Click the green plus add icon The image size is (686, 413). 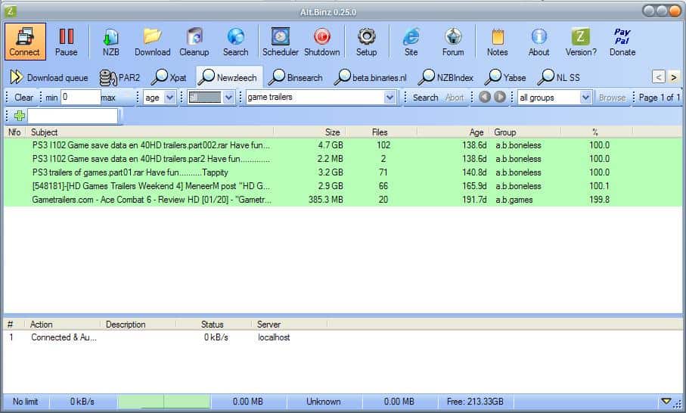tap(19, 116)
